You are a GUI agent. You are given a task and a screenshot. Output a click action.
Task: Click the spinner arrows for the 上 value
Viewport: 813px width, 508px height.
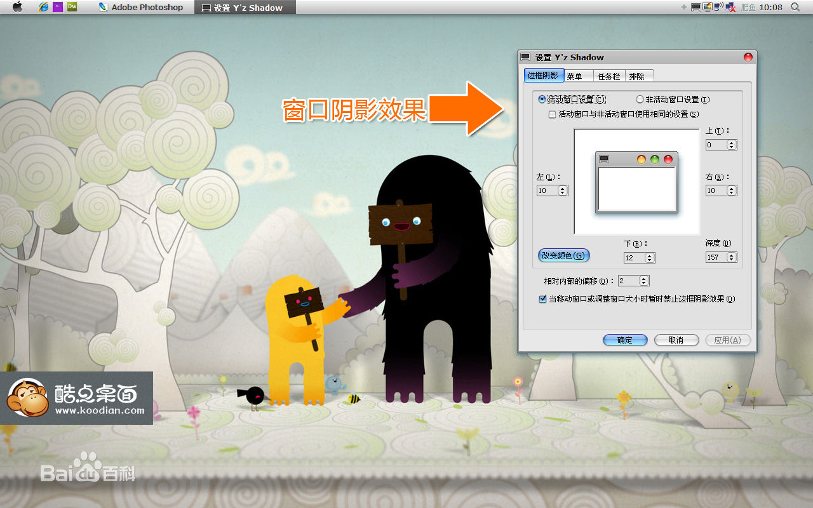(732, 145)
